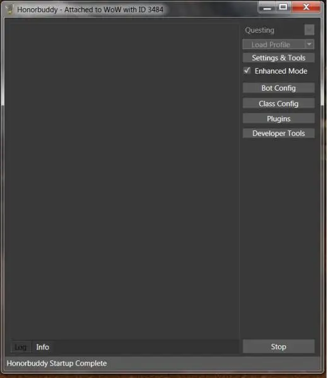Close the Honorbuddy window

pyautogui.click(x=306, y=7)
